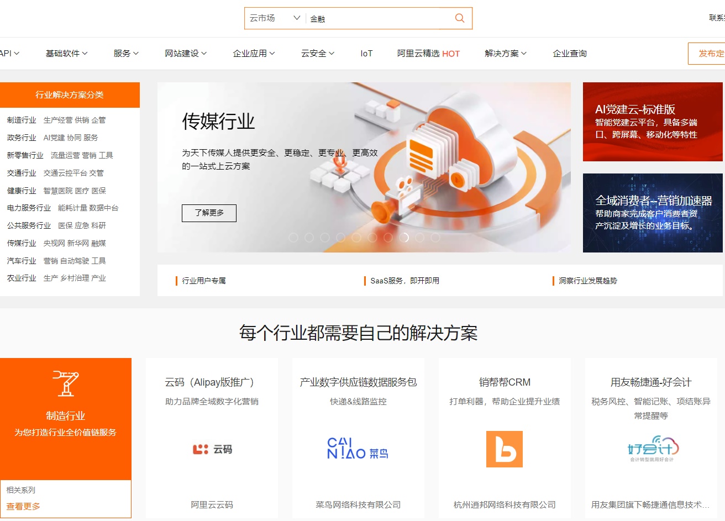
Task: Click the 制造行业 robot arm icon
Action: (x=66, y=383)
